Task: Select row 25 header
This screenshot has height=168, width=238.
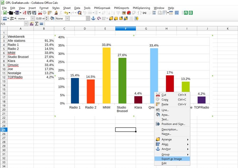Action: (x=4, y=130)
